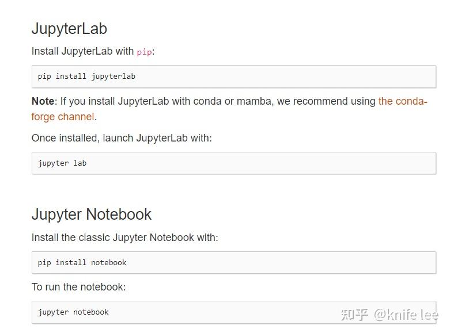Click the bold Note label

[43, 101]
